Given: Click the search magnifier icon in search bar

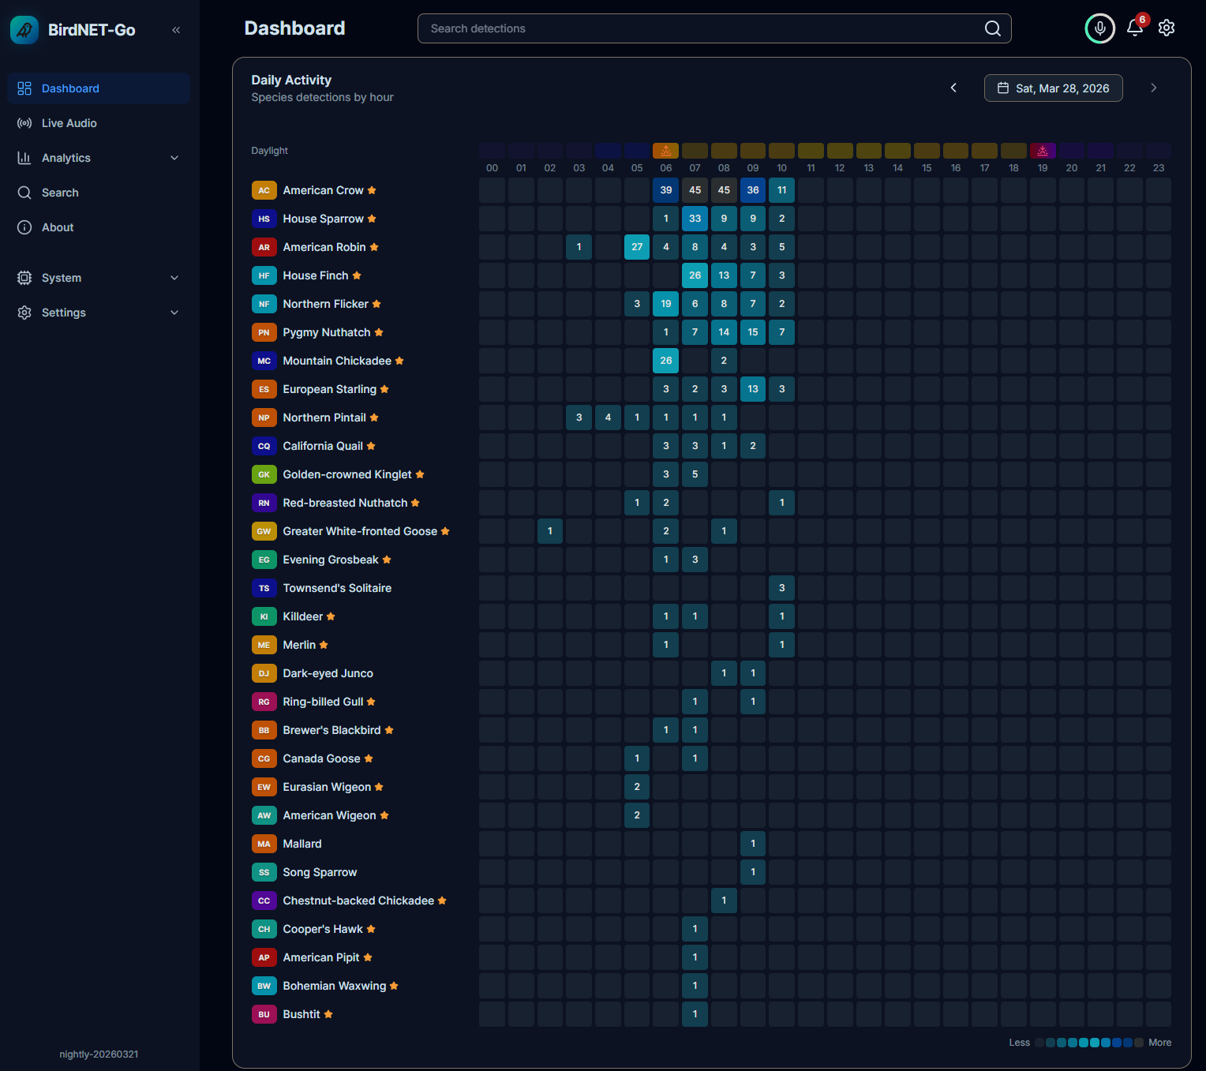Looking at the screenshot, I should coord(992,28).
